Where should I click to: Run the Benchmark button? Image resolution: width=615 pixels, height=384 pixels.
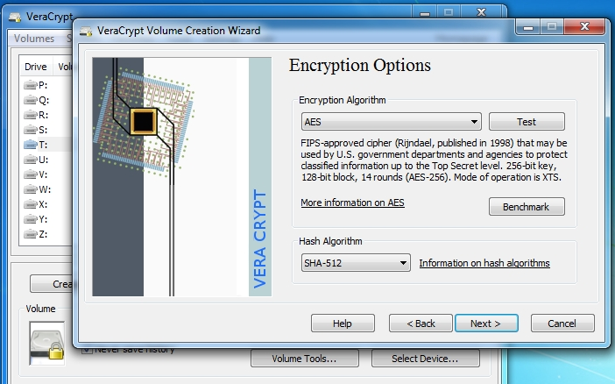pos(527,207)
